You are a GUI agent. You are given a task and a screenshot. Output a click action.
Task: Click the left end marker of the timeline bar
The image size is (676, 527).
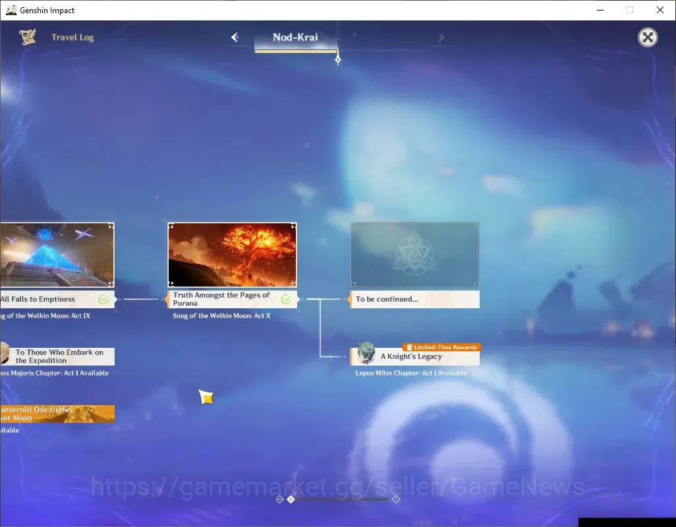[279, 499]
